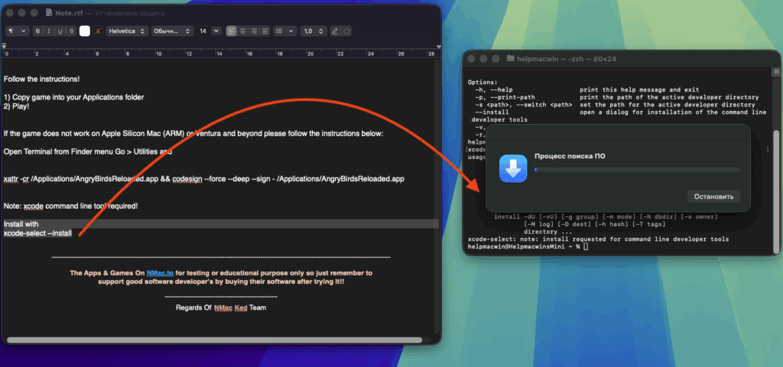Image resolution: width=783 pixels, height=367 pixels.
Task: Toggle strikethrough formatting
Action: (71, 31)
